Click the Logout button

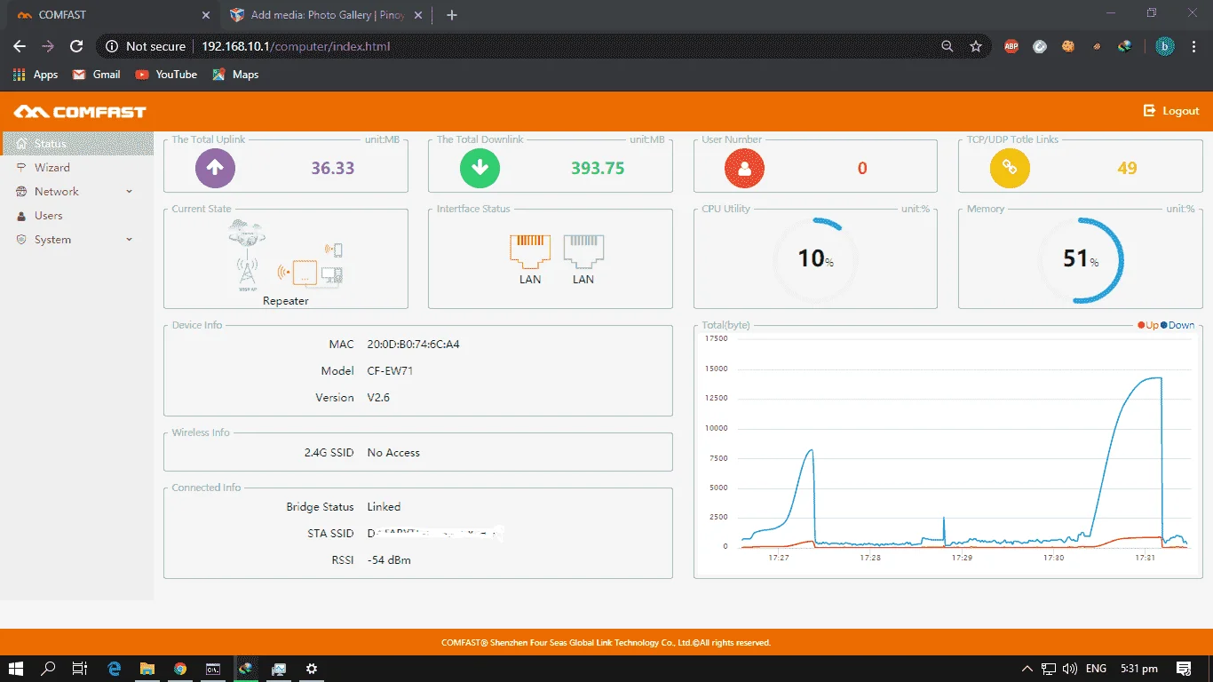pyautogui.click(x=1171, y=111)
